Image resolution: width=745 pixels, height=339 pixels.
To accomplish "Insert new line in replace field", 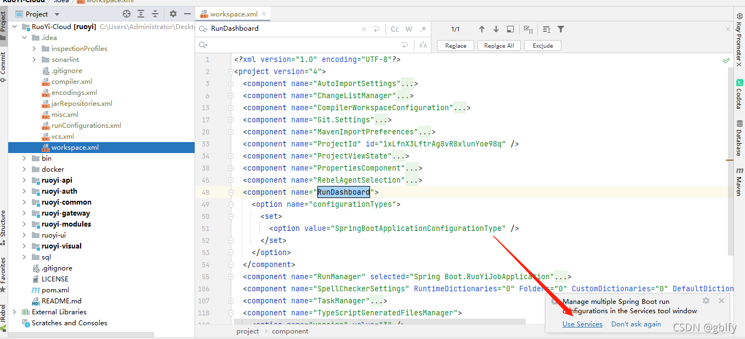I will (x=405, y=45).
